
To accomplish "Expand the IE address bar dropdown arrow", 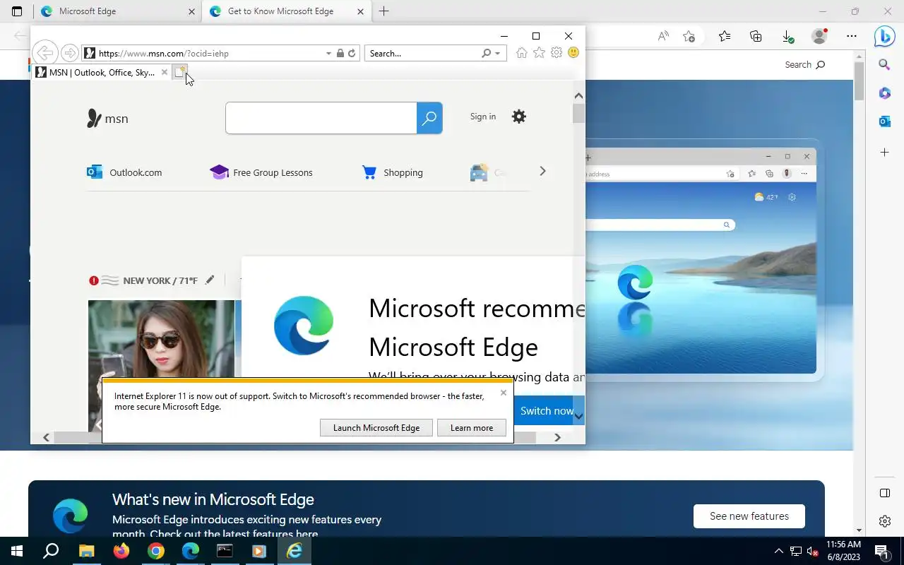I will tap(328, 53).
